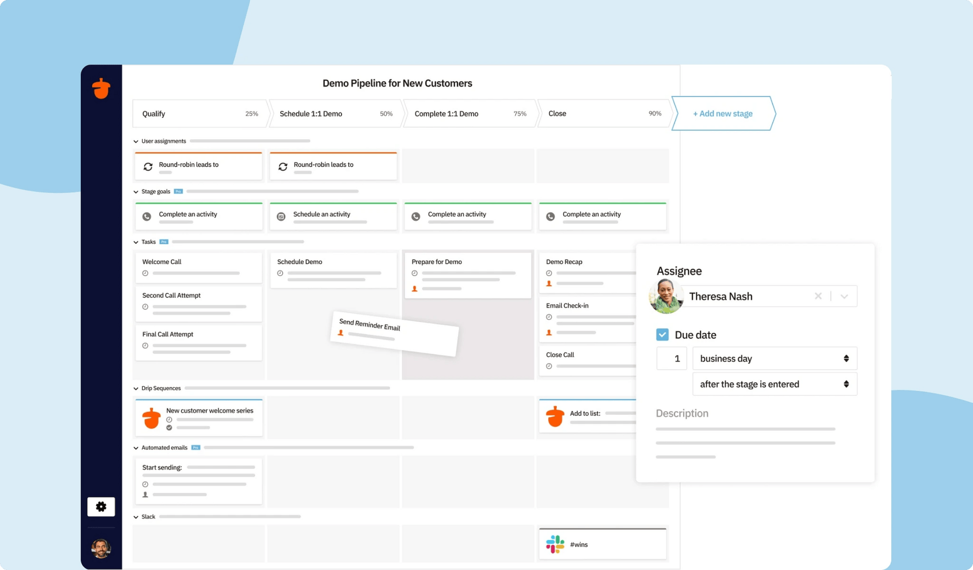Open your profile avatar at bottom of sidebar
The height and width of the screenshot is (570, 973).
pyautogui.click(x=101, y=548)
